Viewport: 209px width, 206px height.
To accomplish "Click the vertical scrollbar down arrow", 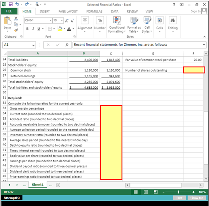I will click(206, 179).
